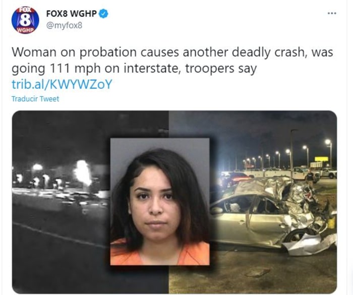353x295 pixels.
Task: View the wrecked silver car photo
Action: 273,214
